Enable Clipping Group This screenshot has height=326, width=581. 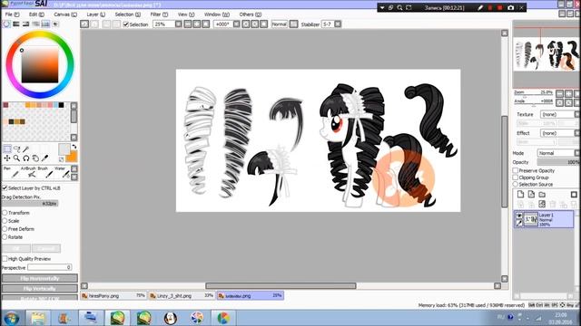(516, 177)
